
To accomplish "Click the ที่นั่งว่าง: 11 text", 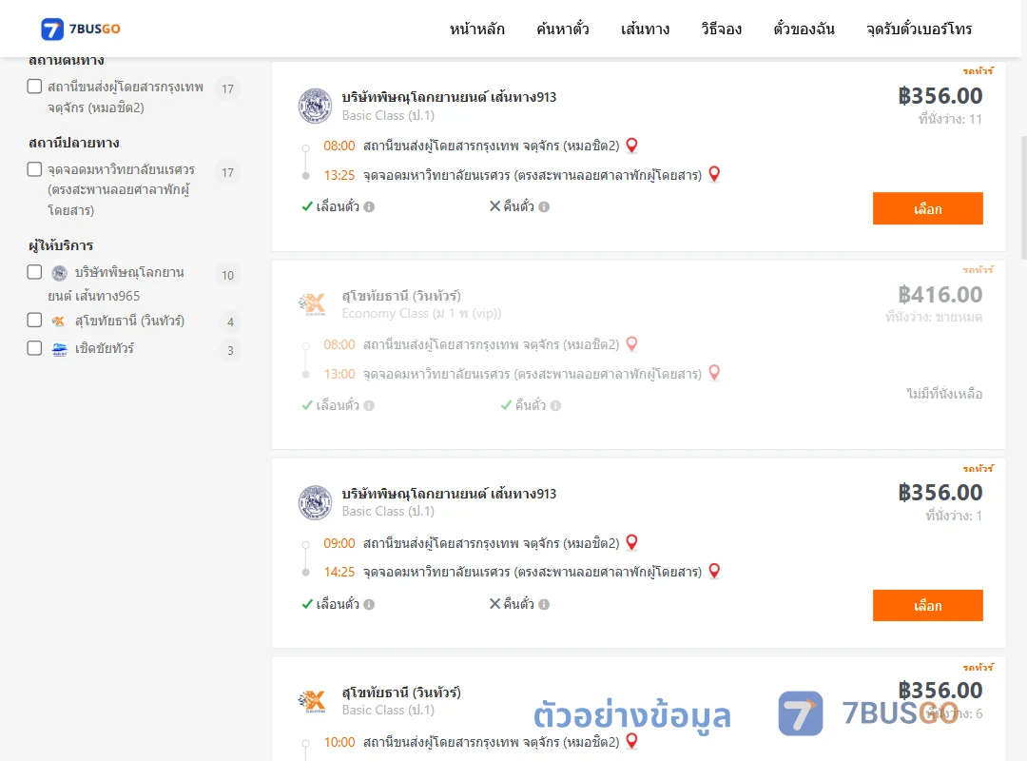I will point(950,119).
